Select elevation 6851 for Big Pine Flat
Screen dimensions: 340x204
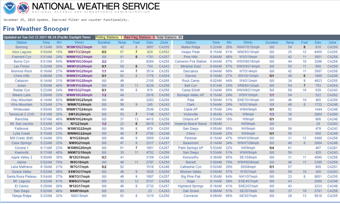tap(318, 177)
